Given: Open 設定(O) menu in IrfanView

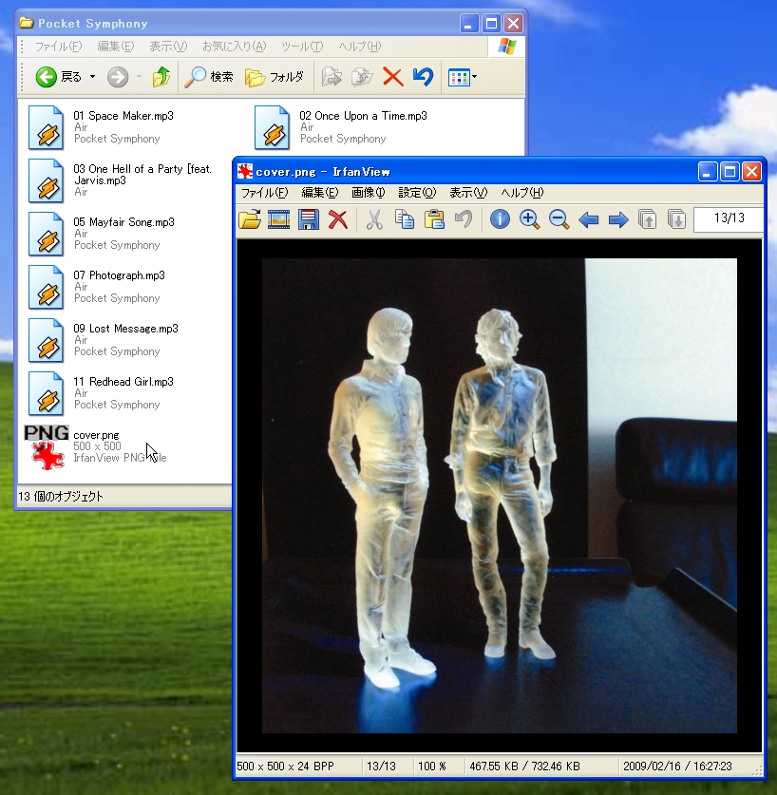Looking at the screenshot, I should (417, 193).
